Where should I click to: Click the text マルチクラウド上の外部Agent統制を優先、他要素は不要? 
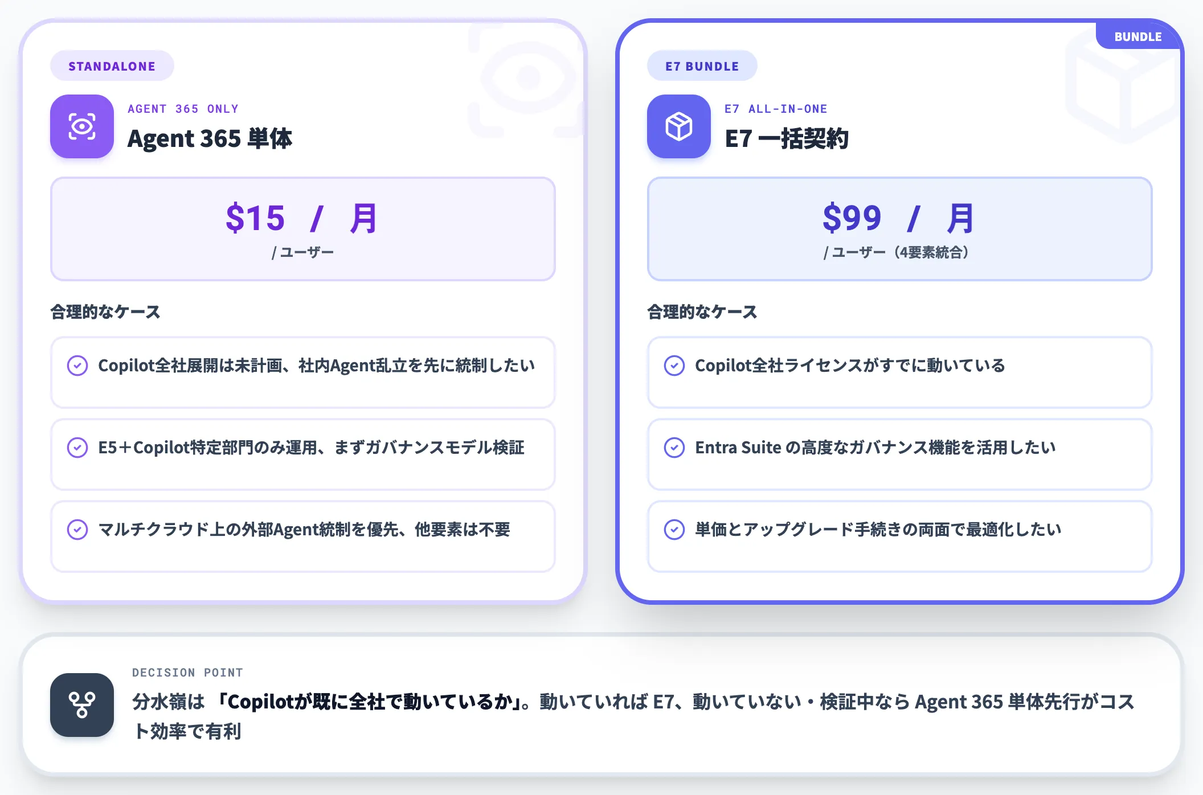click(304, 530)
